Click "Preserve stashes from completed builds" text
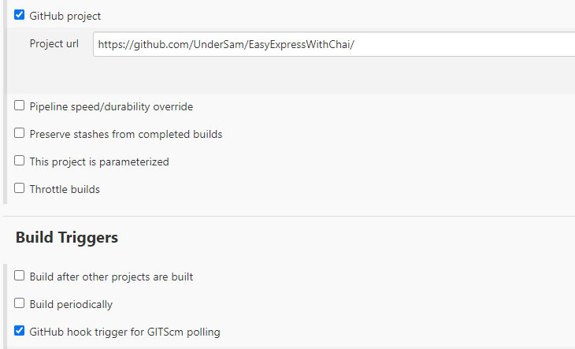Viewport: 575px width, 349px height. pyautogui.click(x=126, y=134)
